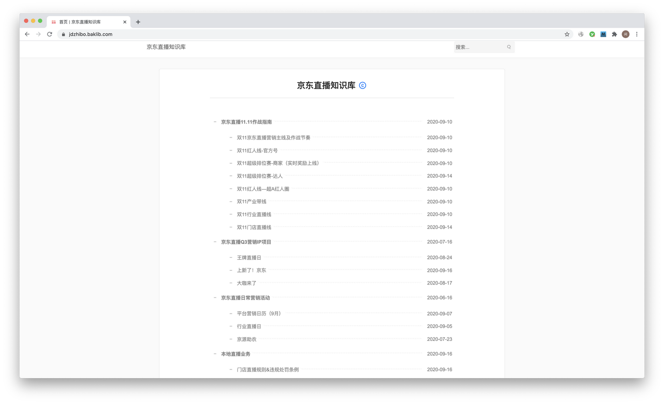The width and height of the screenshot is (664, 404).
Task: Open the 本地直播业务 category
Action: point(236,354)
